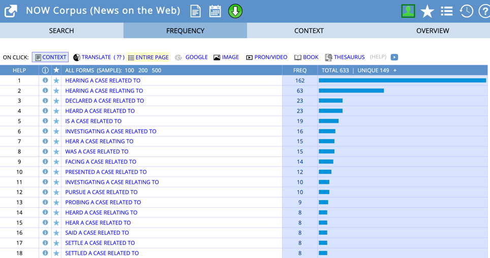Open info for PURSUE A CASE RELATED TO

coord(45,192)
